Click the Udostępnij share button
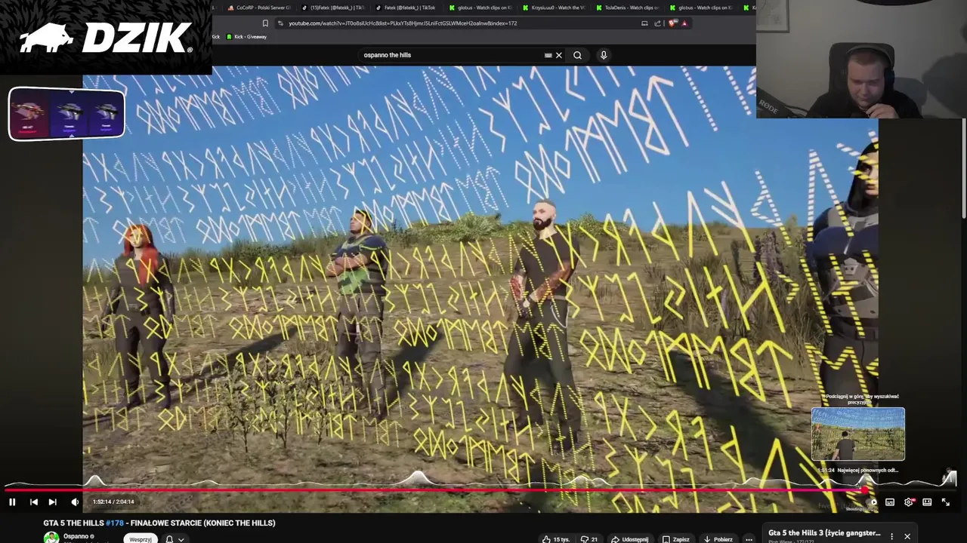The width and height of the screenshot is (967, 543). [629, 539]
